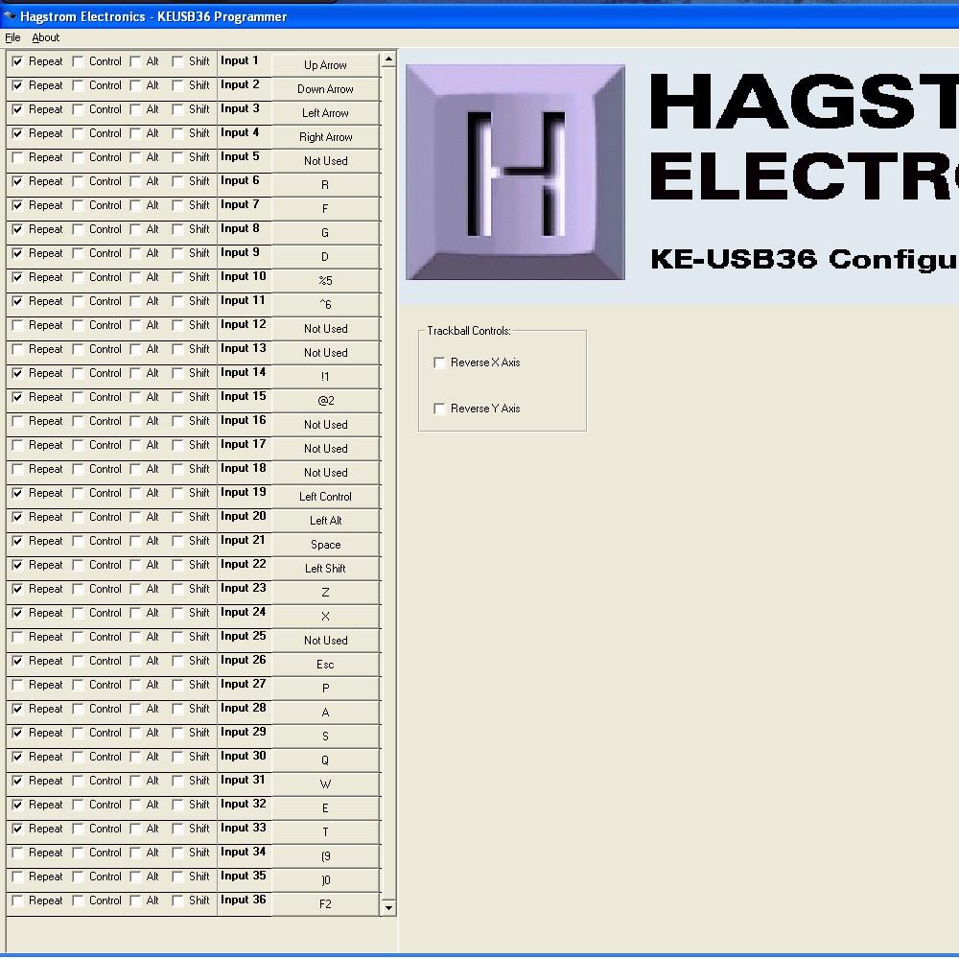
Task: Tick the Alt box for Input 33
Action: [135, 829]
